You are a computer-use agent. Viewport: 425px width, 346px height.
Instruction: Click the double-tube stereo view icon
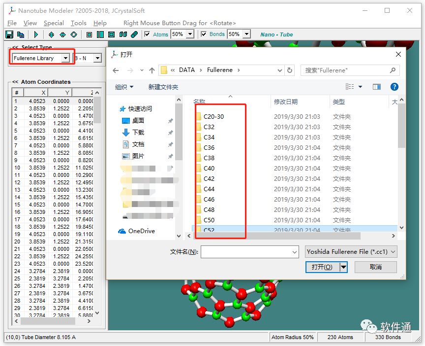coord(123,35)
